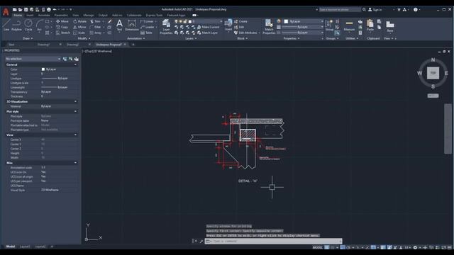Screen dimensions: 454x255
Task: Select the Line drawing tool
Action: point(6,25)
